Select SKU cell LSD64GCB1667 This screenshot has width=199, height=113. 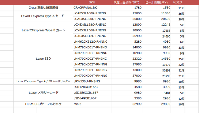point(92,99)
